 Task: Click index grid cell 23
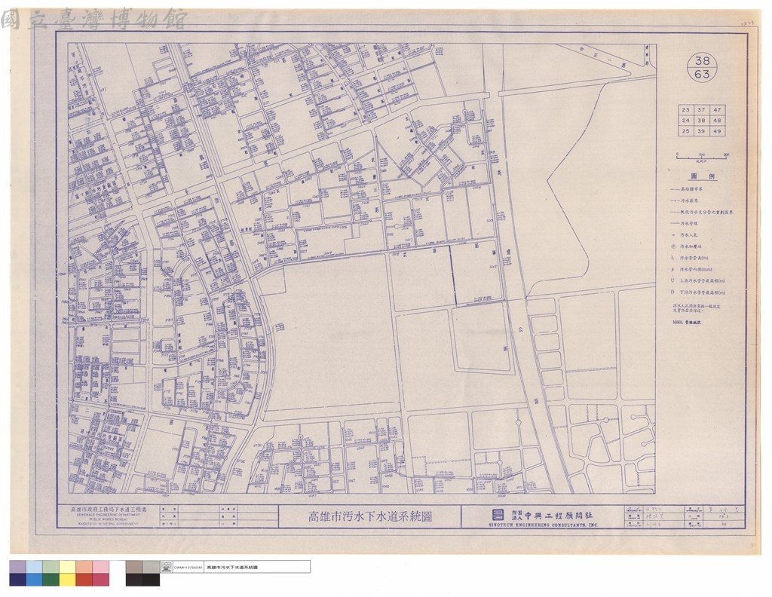[x=686, y=110]
